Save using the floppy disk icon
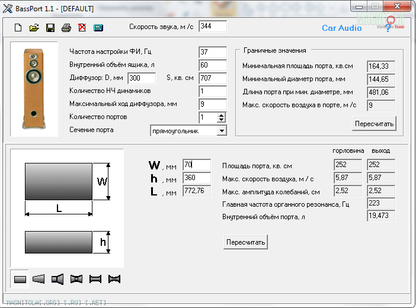416x308 pixels. click(50, 28)
